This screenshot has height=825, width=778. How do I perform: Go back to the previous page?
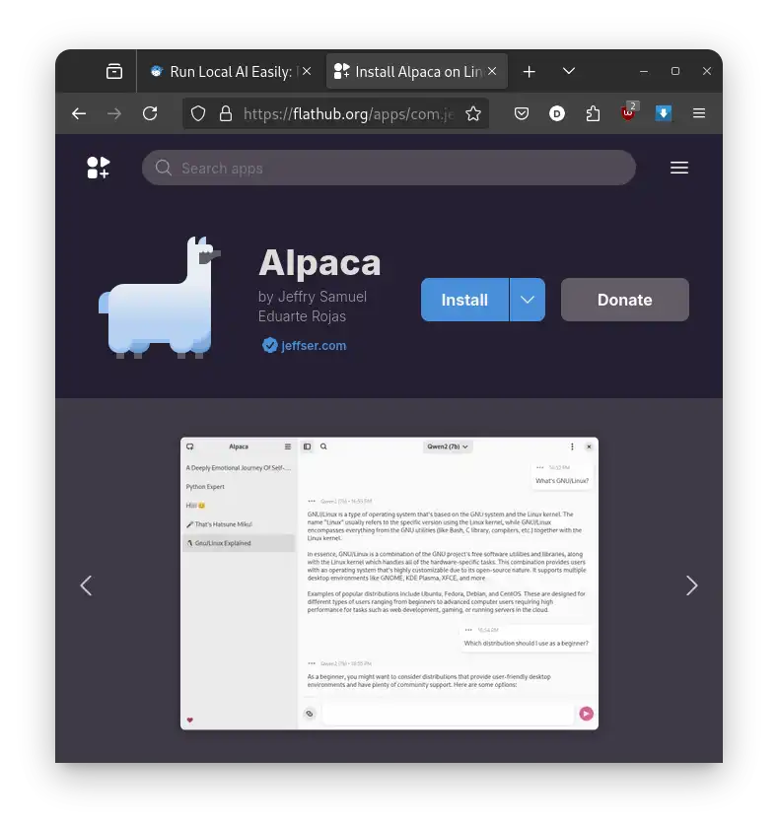(x=79, y=113)
